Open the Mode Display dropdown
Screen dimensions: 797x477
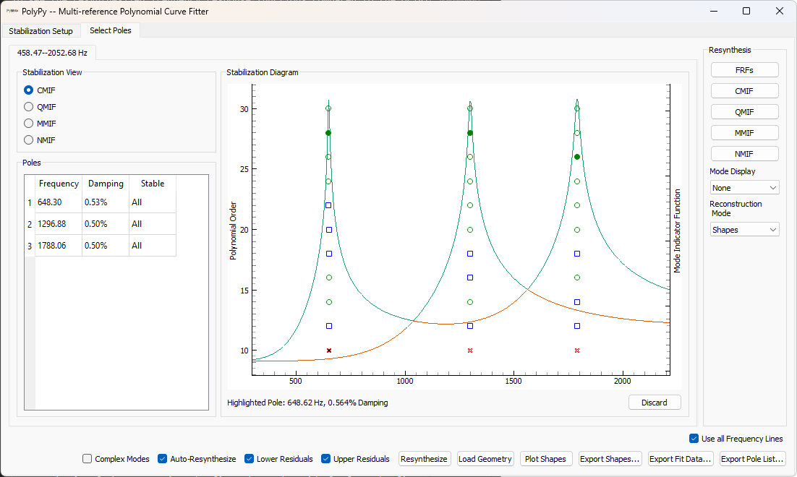tap(744, 187)
